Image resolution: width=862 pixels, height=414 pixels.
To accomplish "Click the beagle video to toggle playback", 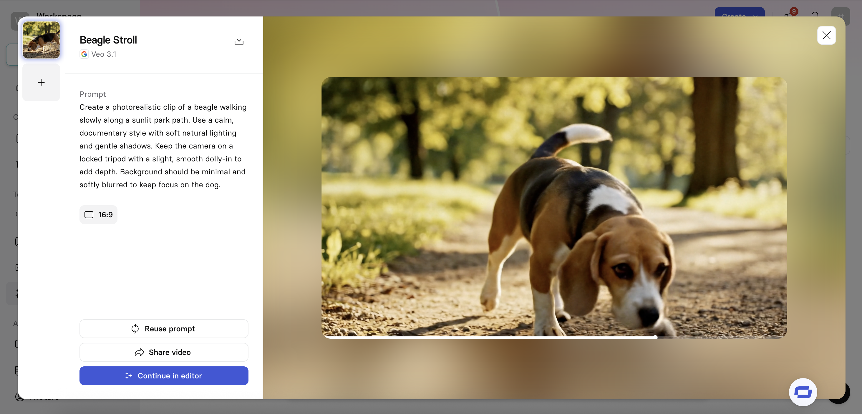I will (x=554, y=207).
